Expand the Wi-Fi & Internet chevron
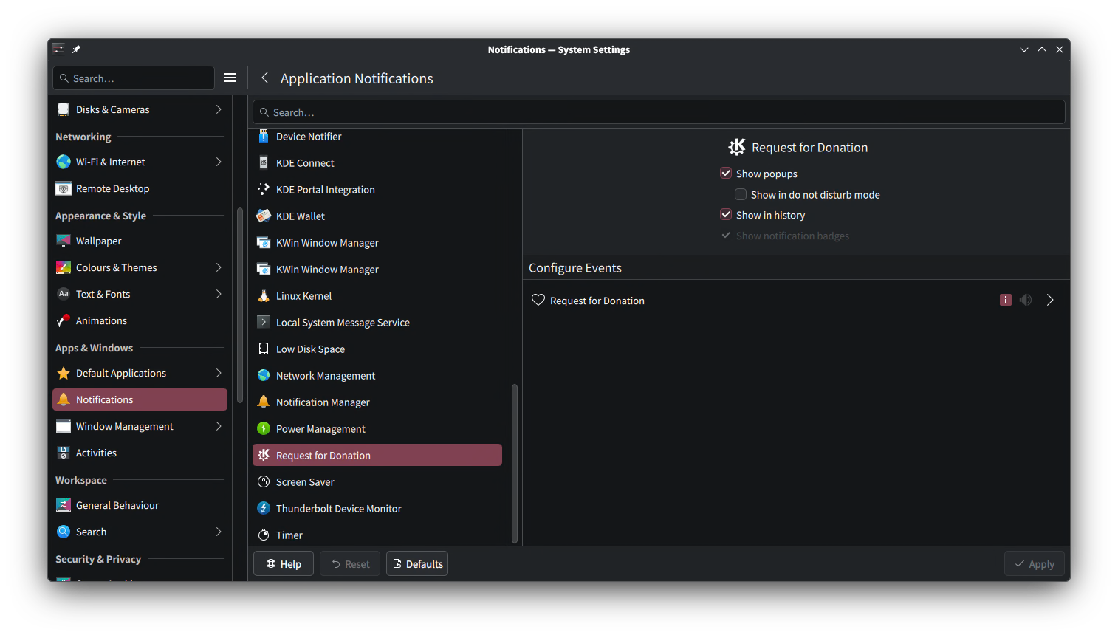Screen dimensions: 1118x638 [x=219, y=162]
